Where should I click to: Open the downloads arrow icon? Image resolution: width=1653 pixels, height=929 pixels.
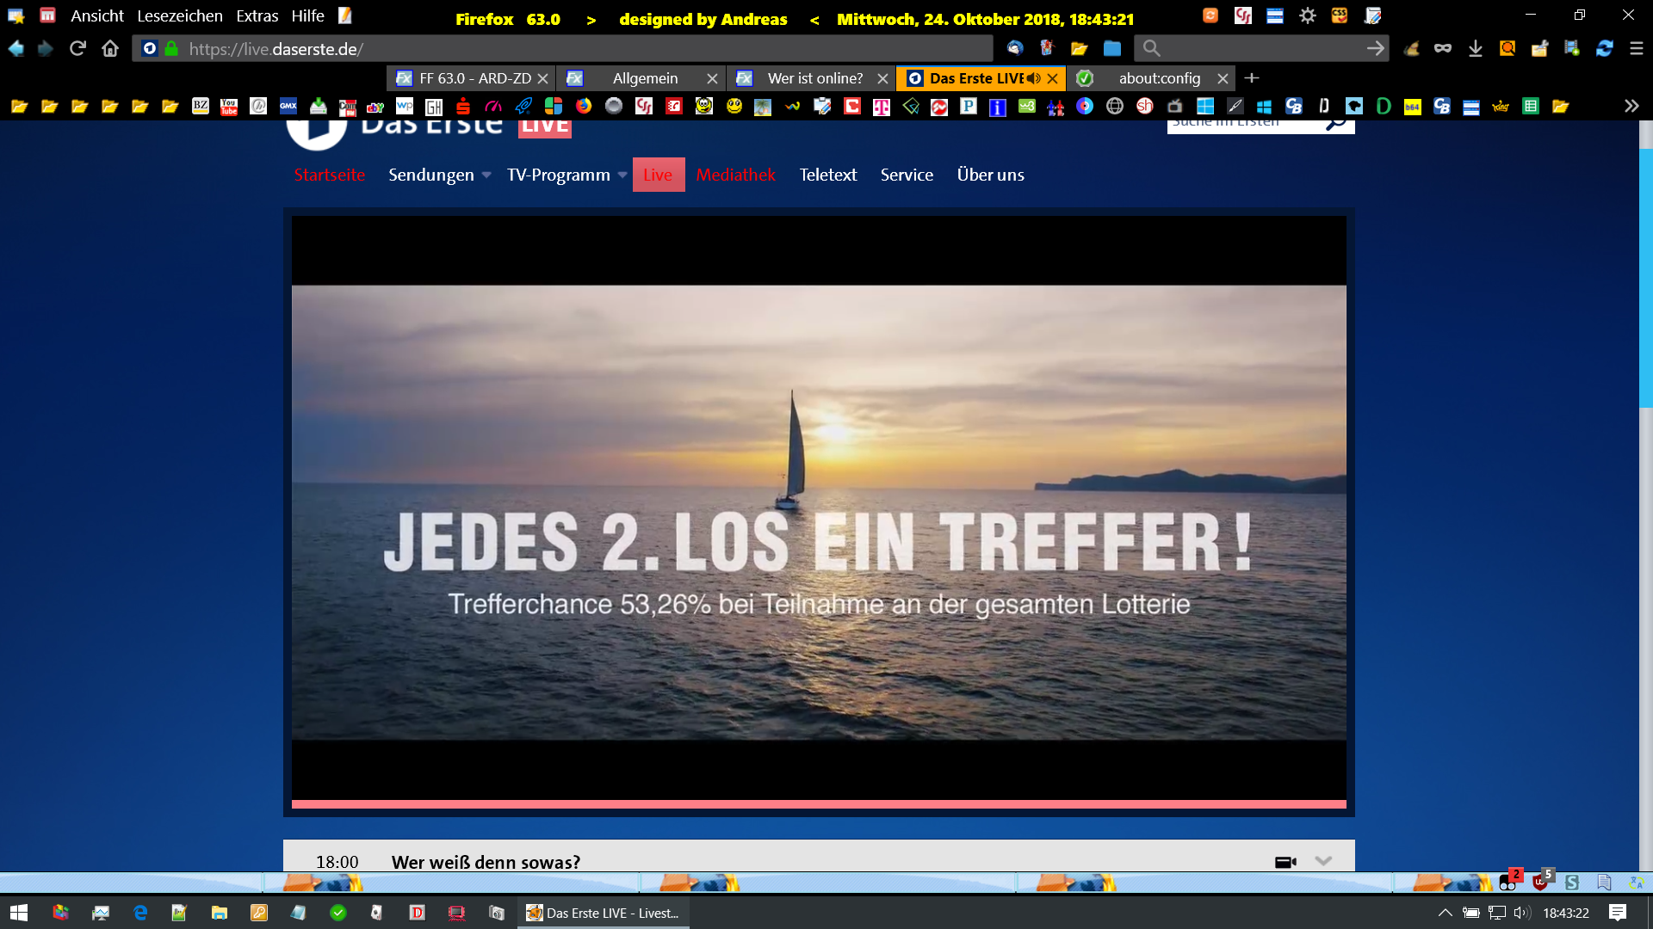pyautogui.click(x=1475, y=48)
